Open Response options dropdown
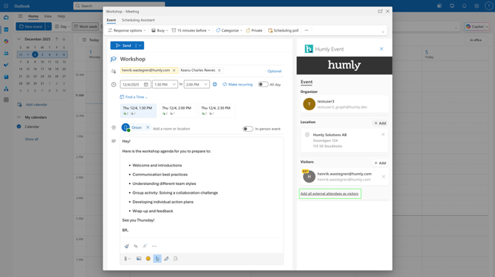This screenshot has width=495, height=277. 126,30
